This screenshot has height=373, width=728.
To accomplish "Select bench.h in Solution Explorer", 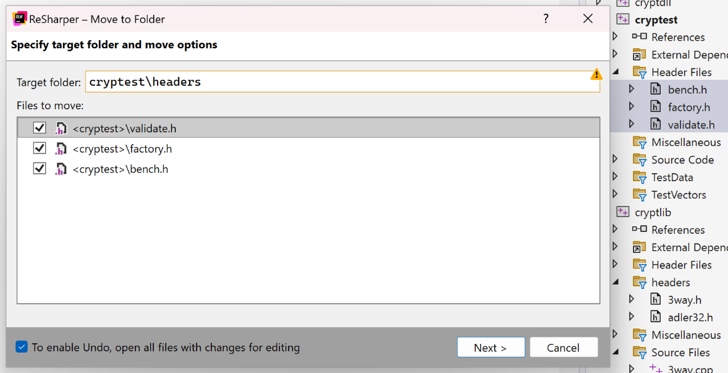I will tap(687, 90).
